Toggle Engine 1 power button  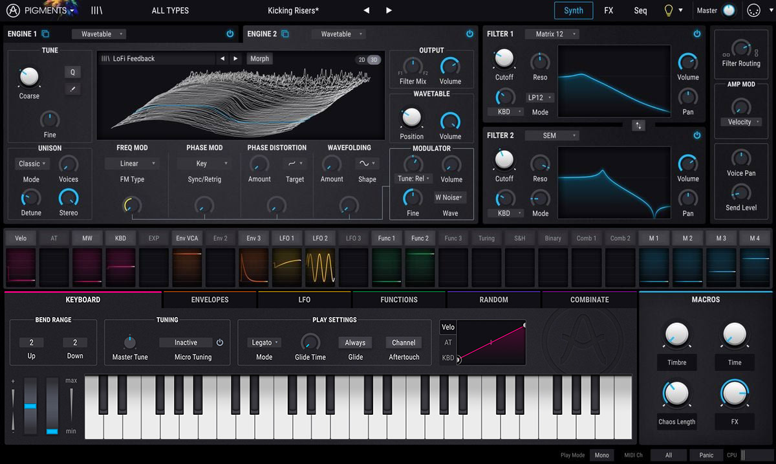pos(230,34)
